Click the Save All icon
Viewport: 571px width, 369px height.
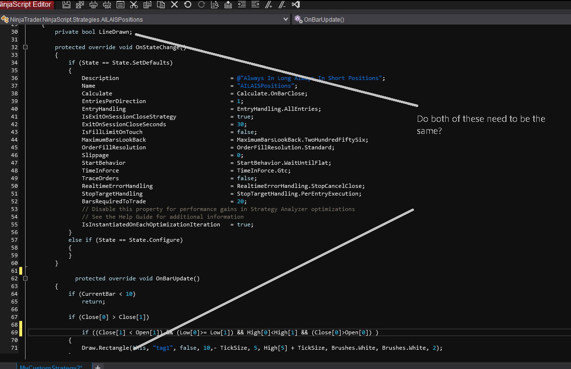click(80, 5)
